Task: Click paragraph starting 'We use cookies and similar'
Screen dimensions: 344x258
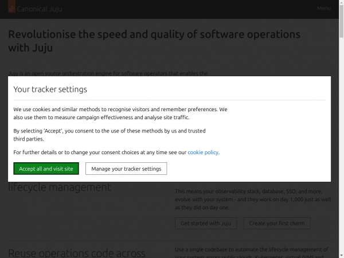Action: (120, 113)
